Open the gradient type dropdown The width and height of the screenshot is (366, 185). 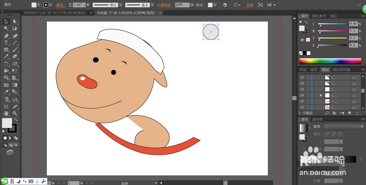(344, 126)
